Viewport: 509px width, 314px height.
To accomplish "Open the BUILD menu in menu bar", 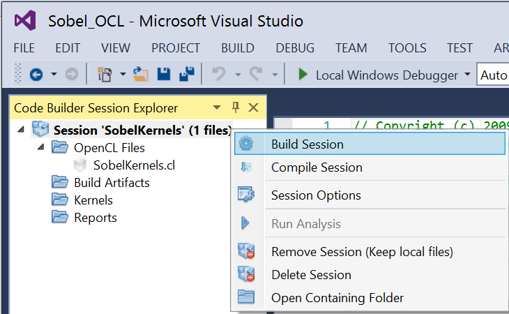I will tap(237, 48).
